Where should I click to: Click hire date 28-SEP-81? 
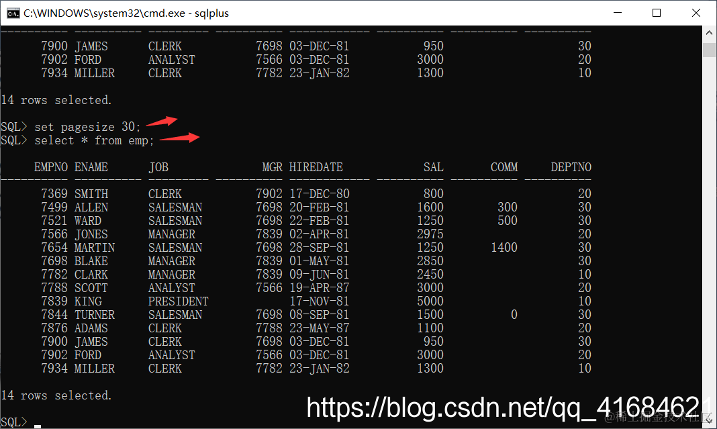[319, 248]
